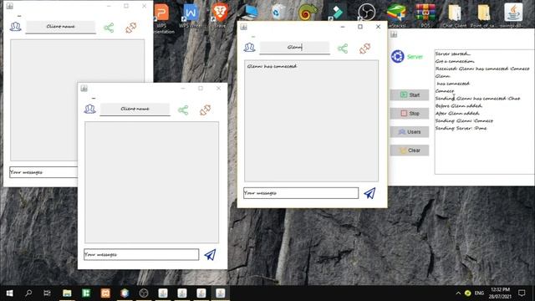This screenshot has width=535, height=301.
Task: Click the last log line about sending Server Done
Action: pyautogui.click(x=461, y=128)
